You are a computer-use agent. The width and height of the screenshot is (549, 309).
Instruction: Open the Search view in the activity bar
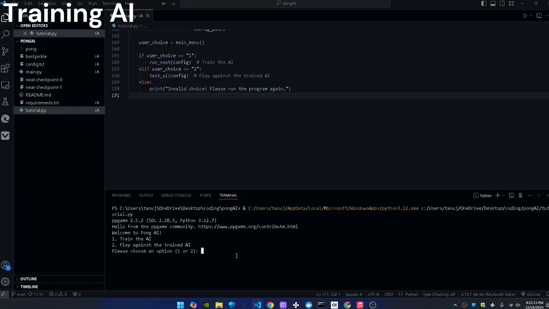5,34
